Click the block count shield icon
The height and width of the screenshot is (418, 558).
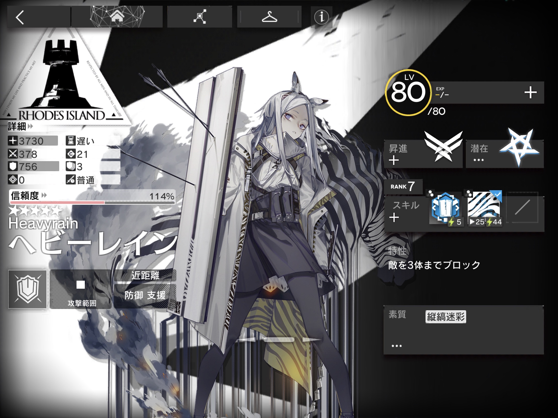click(71, 167)
